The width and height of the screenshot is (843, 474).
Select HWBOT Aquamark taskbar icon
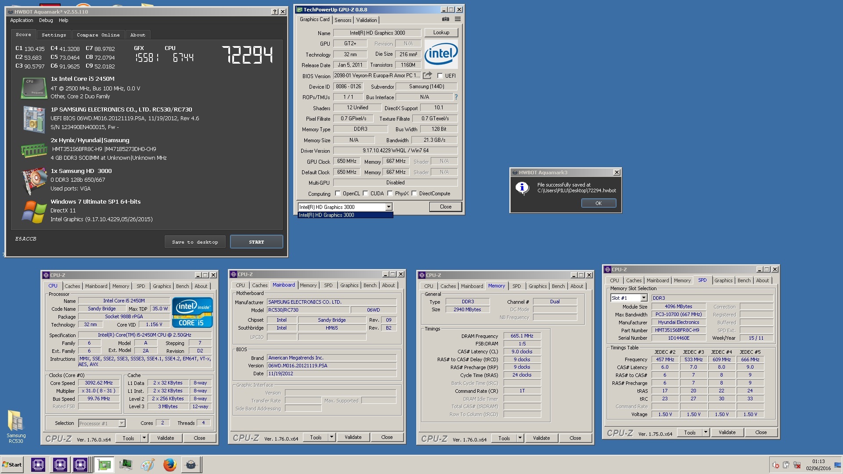(x=191, y=464)
